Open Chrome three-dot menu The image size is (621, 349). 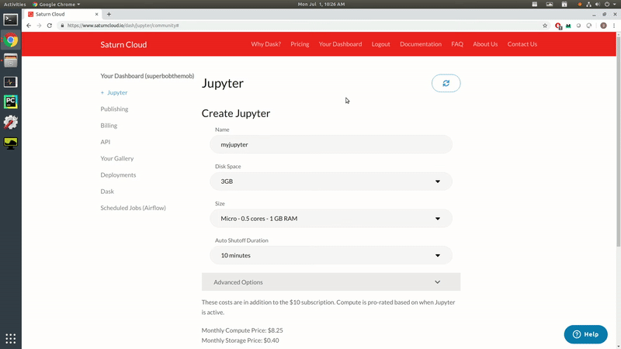[x=614, y=26]
